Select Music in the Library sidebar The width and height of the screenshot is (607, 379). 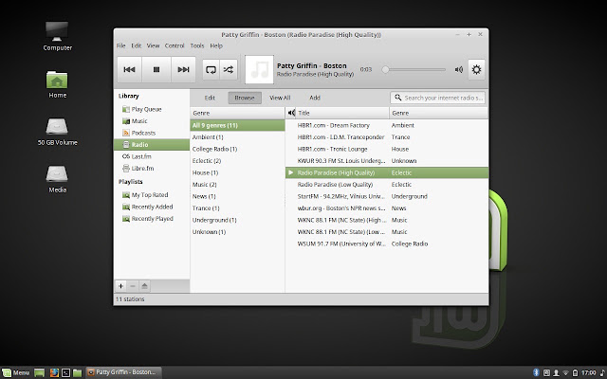152,121
